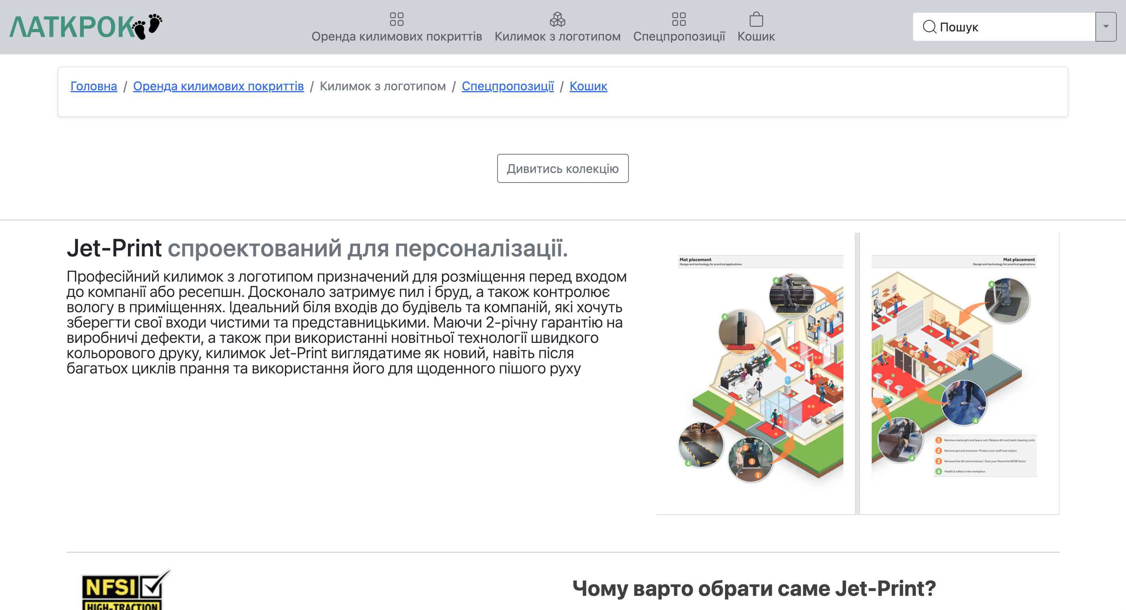
Task: Expand the search box dropdown arrow
Action: pos(1106,27)
